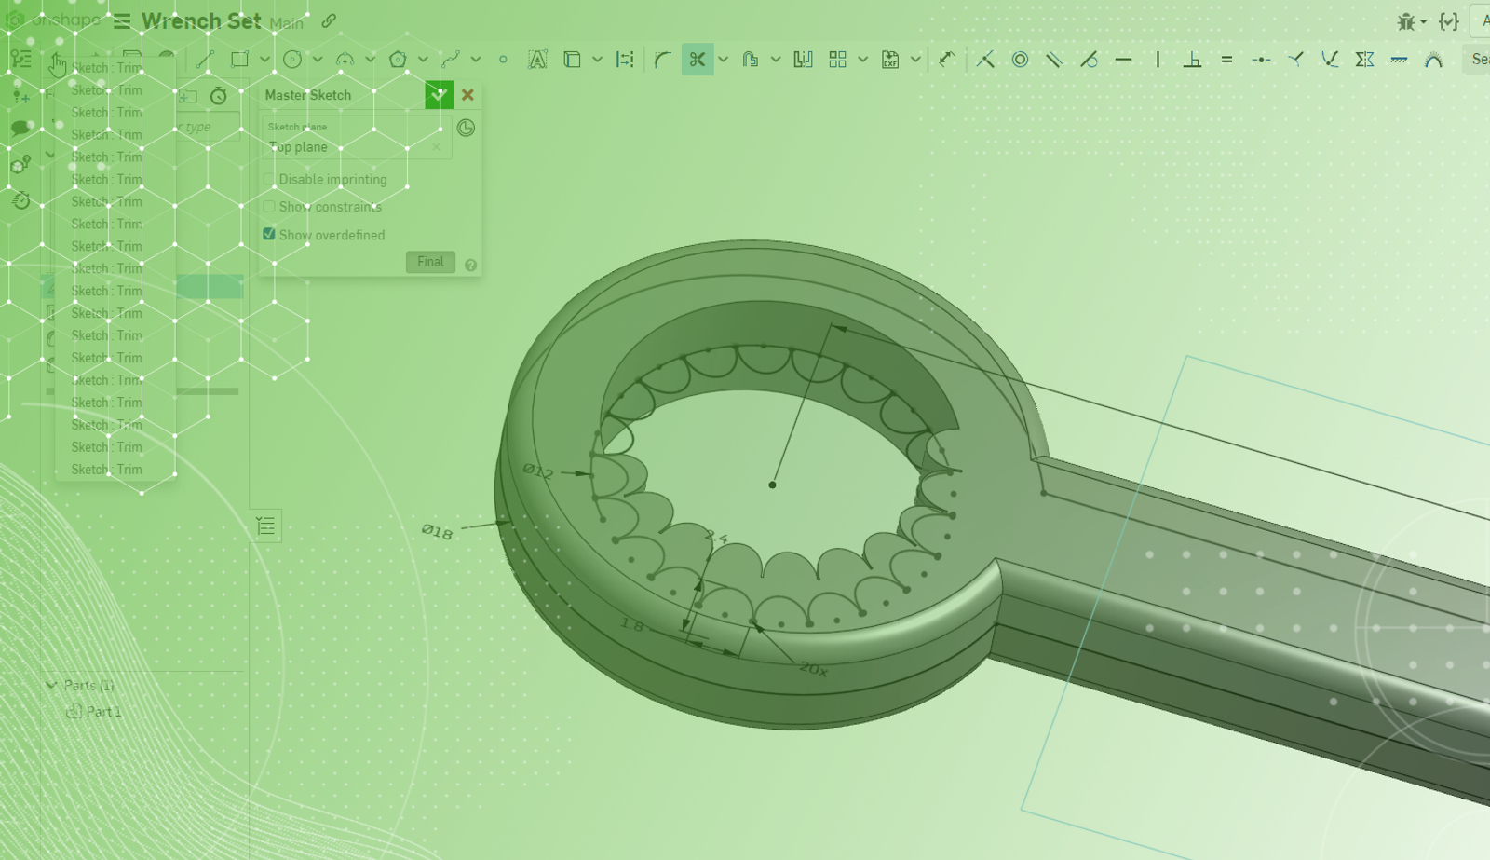Pick the Sketch fillet tool
Image resolution: width=1490 pixels, height=860 pixels.
click(x=662, y=60)
